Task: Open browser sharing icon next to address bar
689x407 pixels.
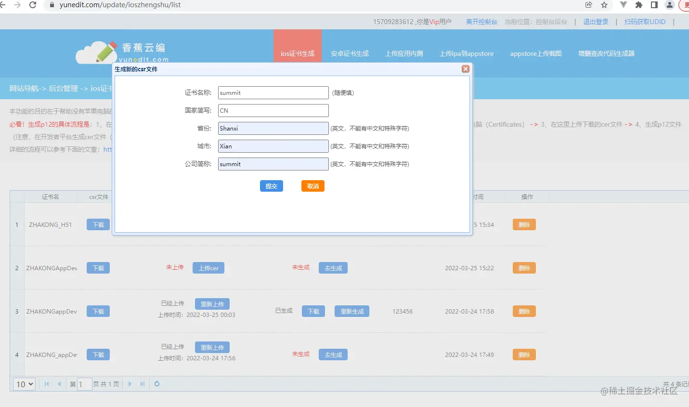Action: click(x=588, y=5)
